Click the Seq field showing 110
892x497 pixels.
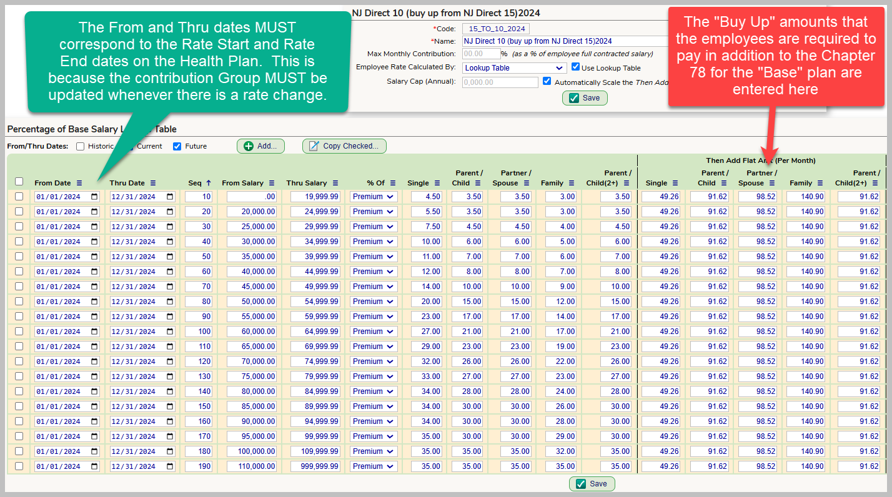tap(199, 347)
